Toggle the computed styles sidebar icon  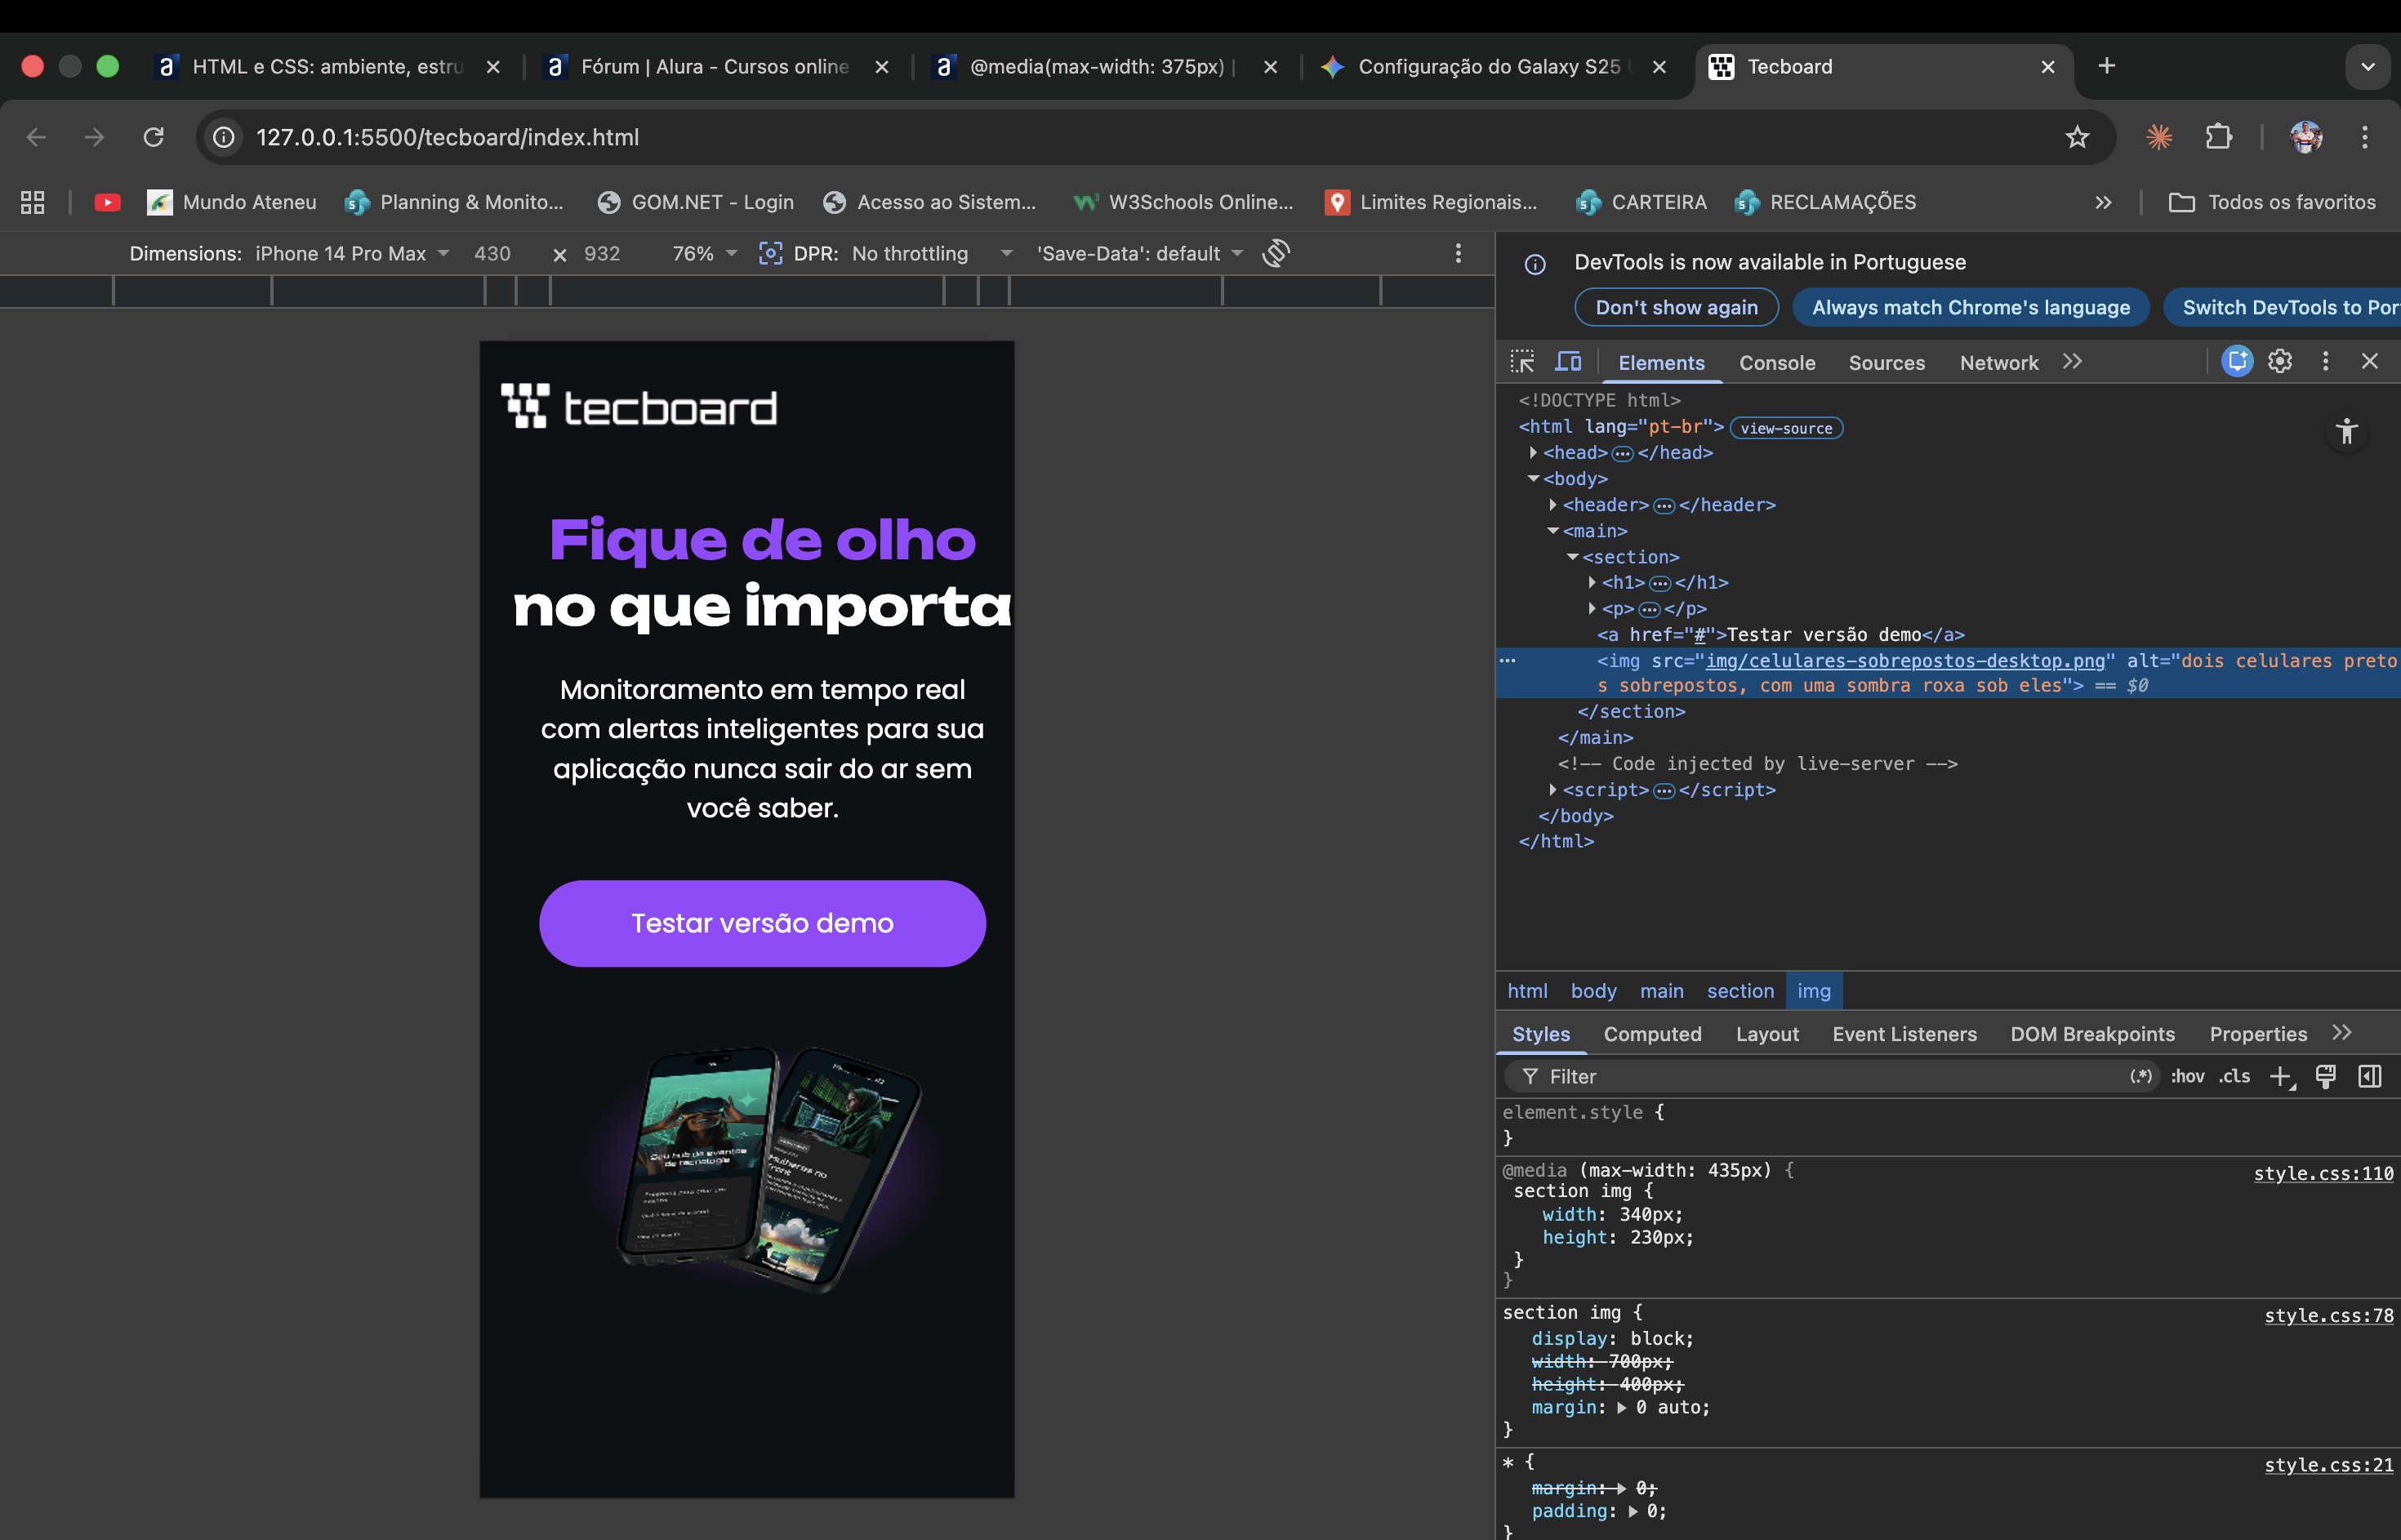tap(2369, 1076)
